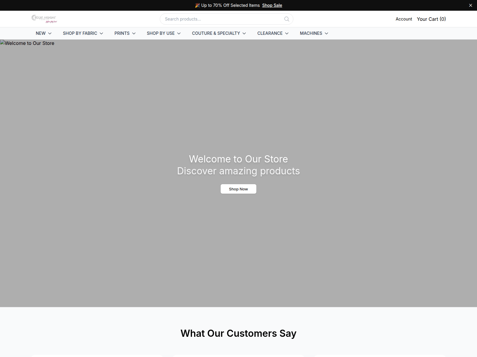
Task: Open the CLEARANCE menu
Action: (x=273, y=33)
